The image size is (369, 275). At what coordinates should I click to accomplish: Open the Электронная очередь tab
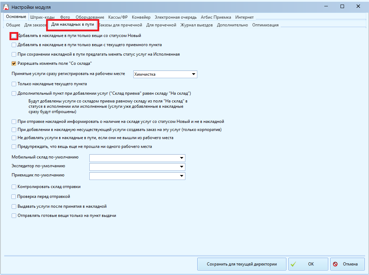[176, 17]
